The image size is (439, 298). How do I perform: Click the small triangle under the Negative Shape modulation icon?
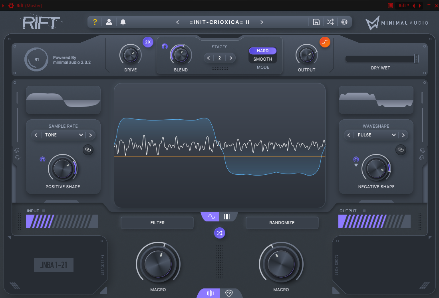pyautogui.click(x=356, y=165)
